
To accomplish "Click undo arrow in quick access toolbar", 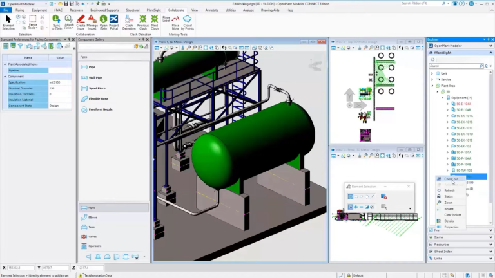I will (83, 3).
